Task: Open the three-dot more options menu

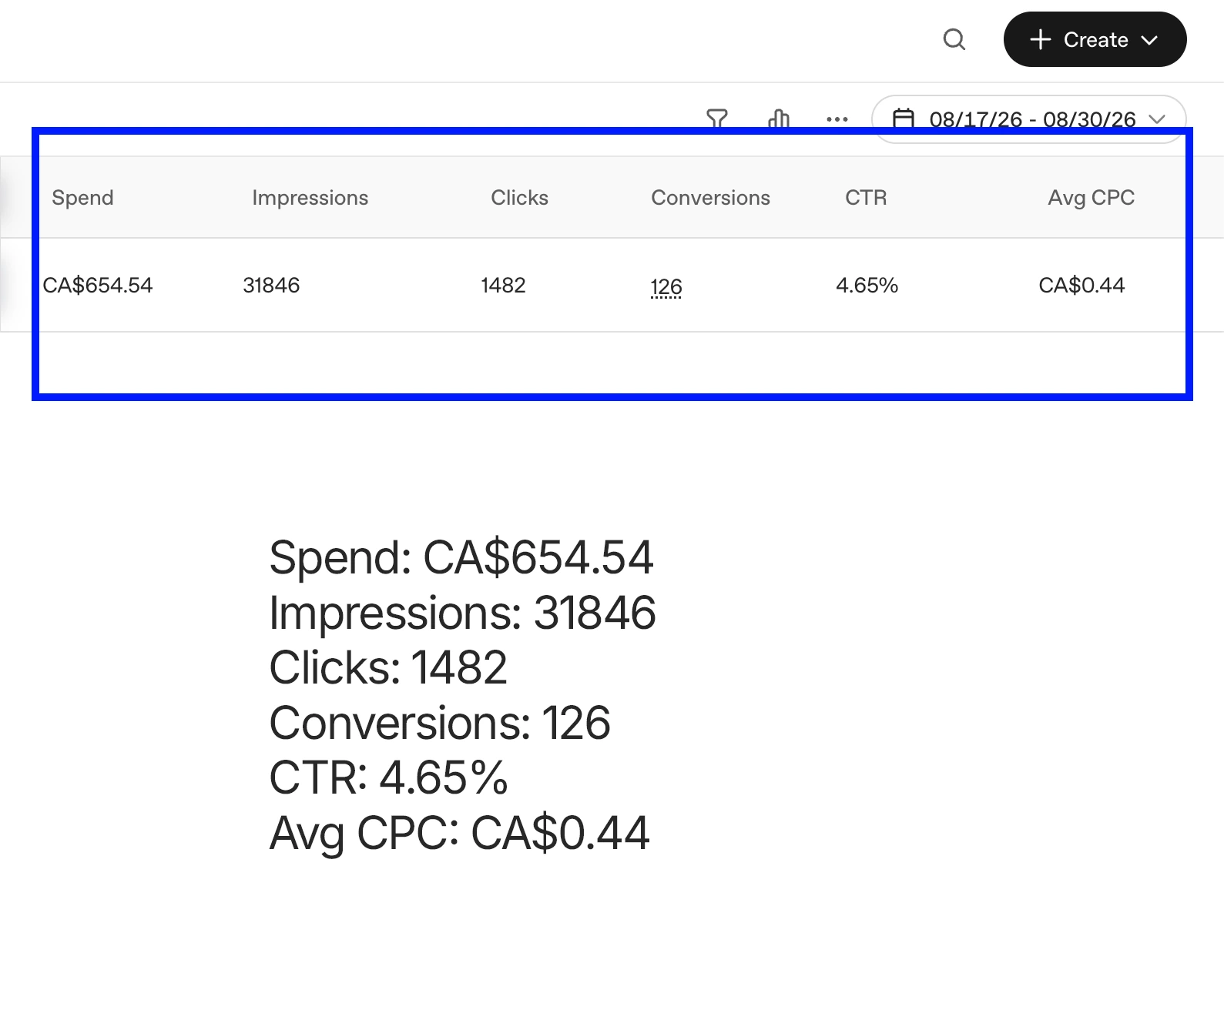Action: 837,119
